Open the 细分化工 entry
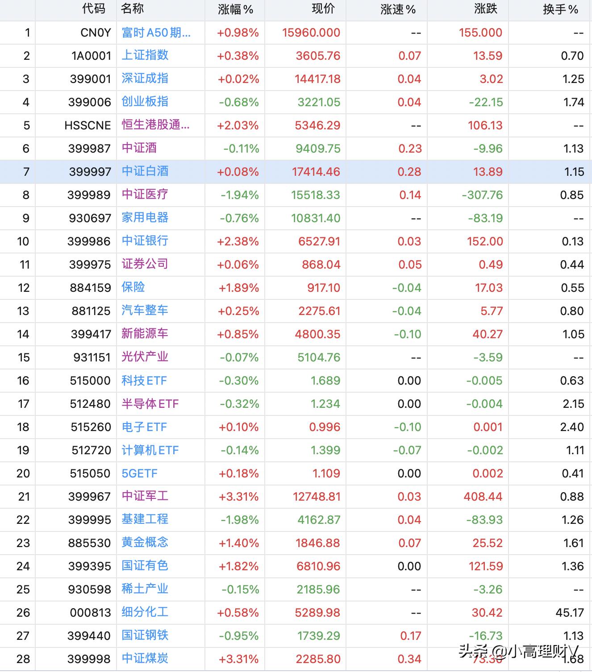 click(x=145, y=612)
